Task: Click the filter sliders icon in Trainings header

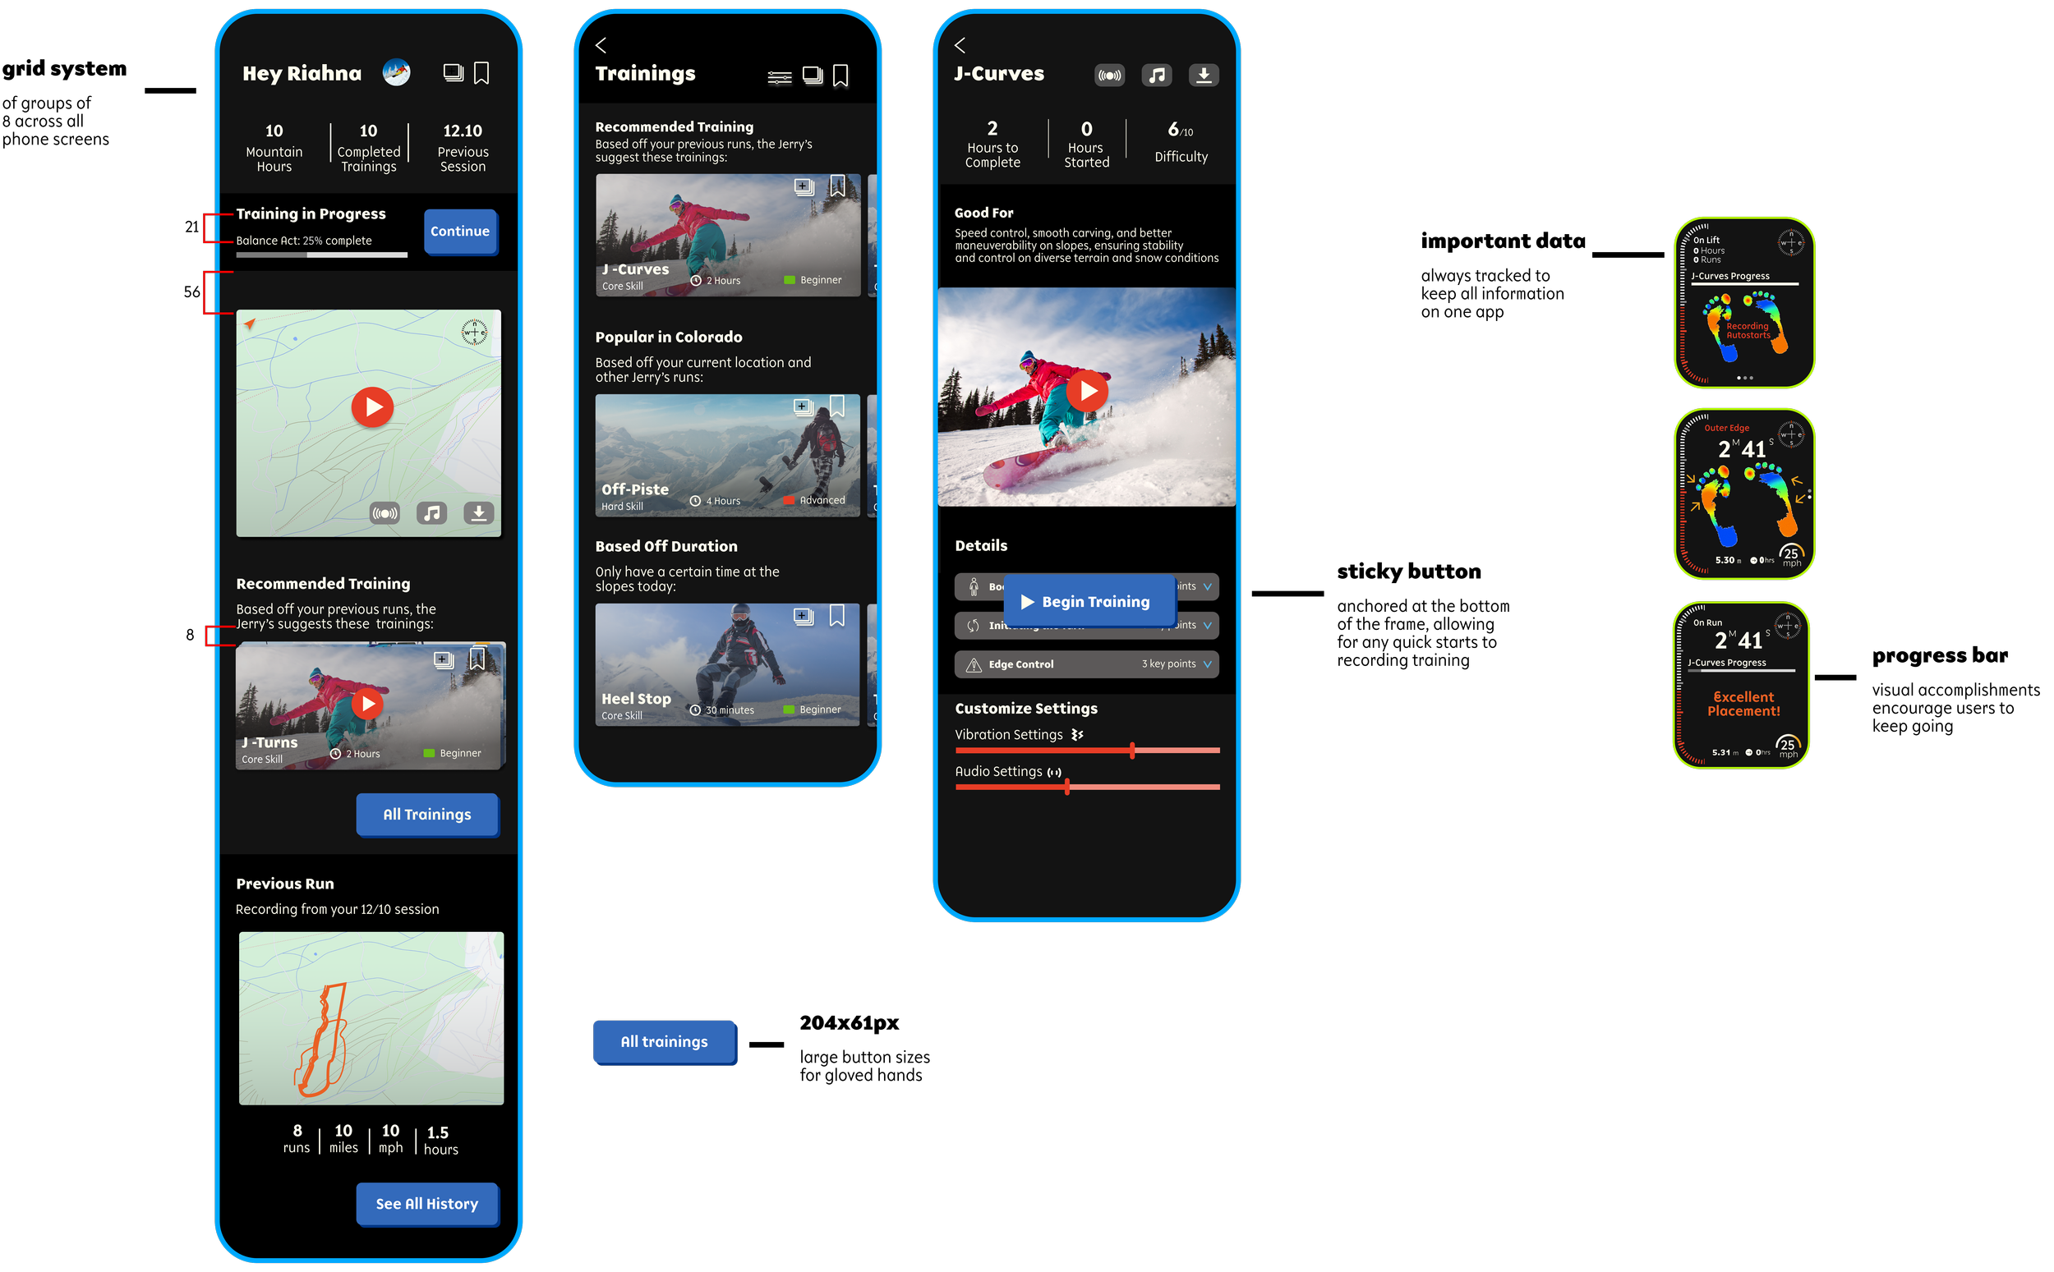Action: [779, 77]
